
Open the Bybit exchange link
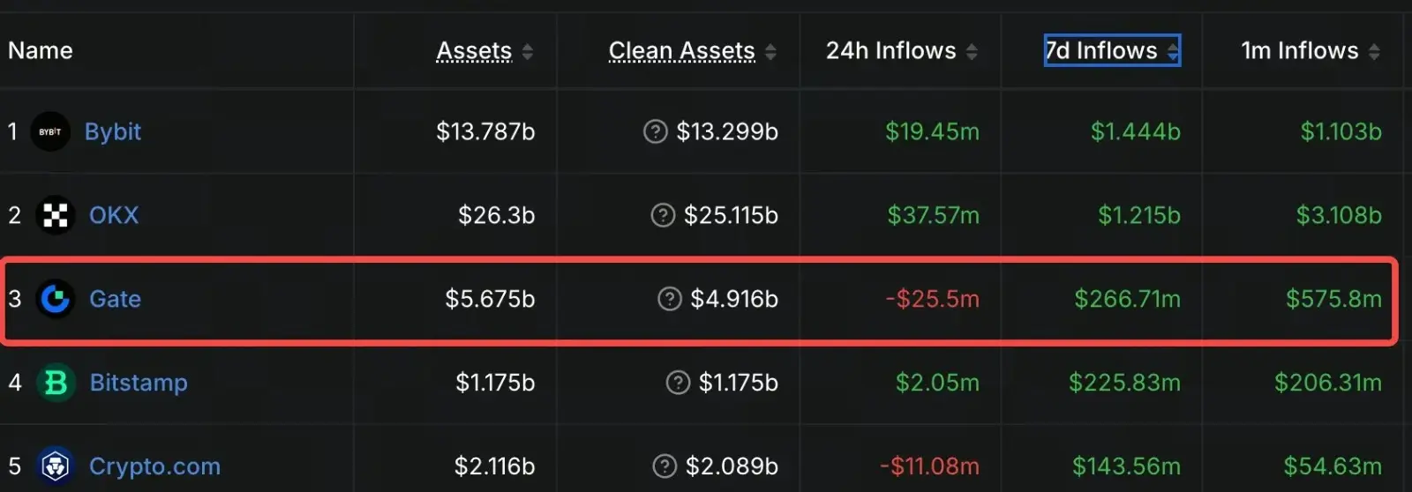[113, 131]
